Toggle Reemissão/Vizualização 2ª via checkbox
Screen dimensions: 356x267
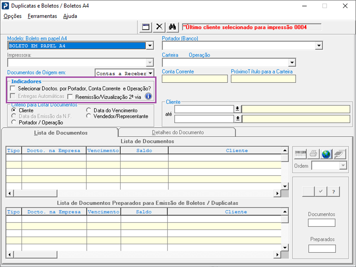pyautogui.click(x=70, y=97)
